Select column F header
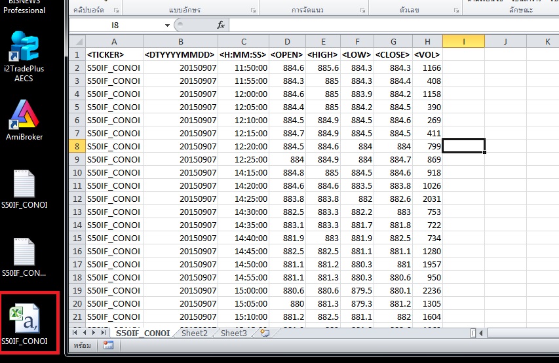This screenshot has width=559, height=363. point(357,41)
